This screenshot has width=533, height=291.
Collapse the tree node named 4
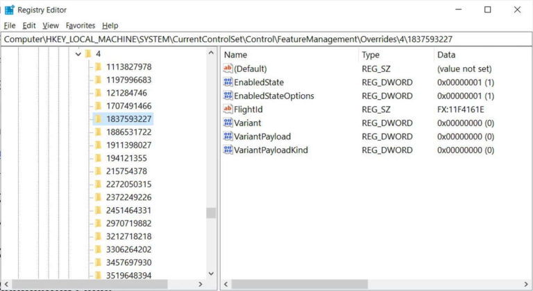click(78, 54)
